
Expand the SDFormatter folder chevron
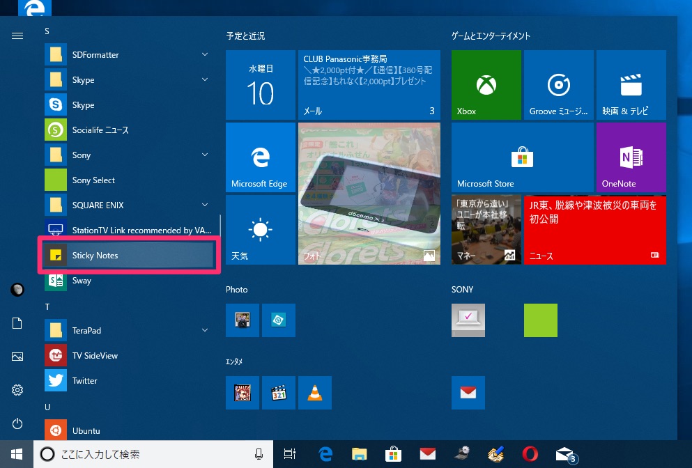coord(205,54)
